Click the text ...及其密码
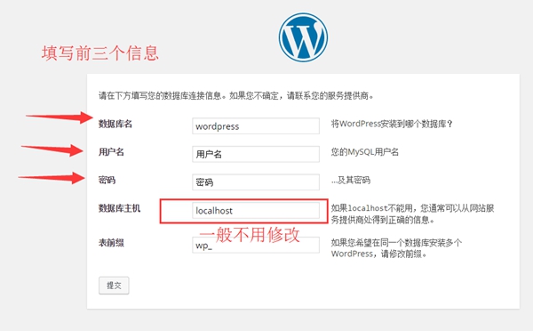The height and width of the screenshot is (331, 533). point(351,180)
